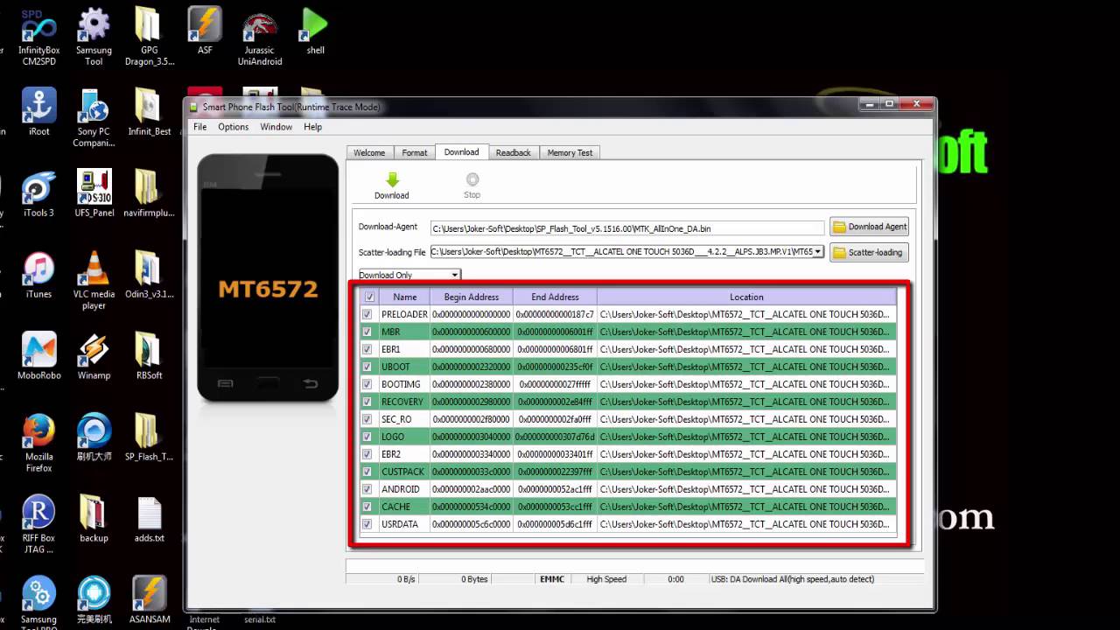The image size is (1120, 630).
Task: Open Sony PC Companion shortcut
Action: pos(94,118)
